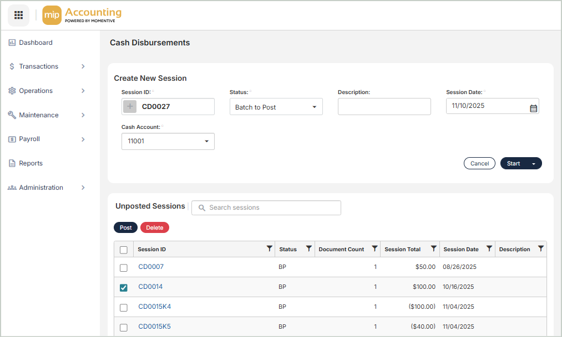This screenshot has height=337, width=562.
Task: Open the Session Date calendar picker
Action: tap(533, 108)
